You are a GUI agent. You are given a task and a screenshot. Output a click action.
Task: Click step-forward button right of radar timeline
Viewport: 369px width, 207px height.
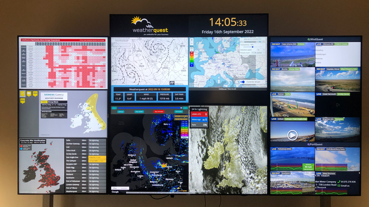click(x=185, y=108)
